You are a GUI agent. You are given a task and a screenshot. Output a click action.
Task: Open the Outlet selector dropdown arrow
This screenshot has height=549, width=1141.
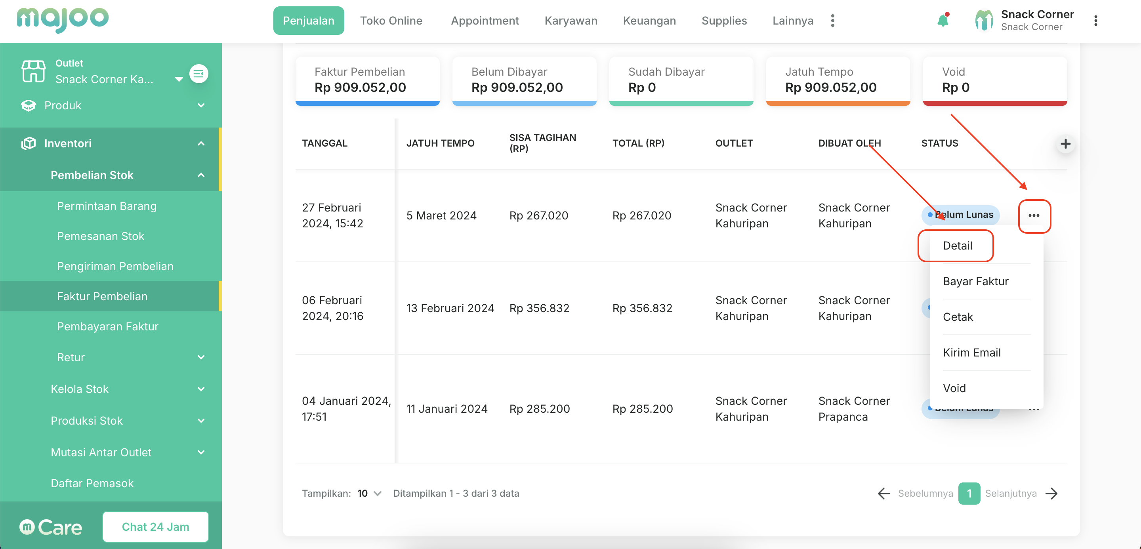(x=179, y=79)
